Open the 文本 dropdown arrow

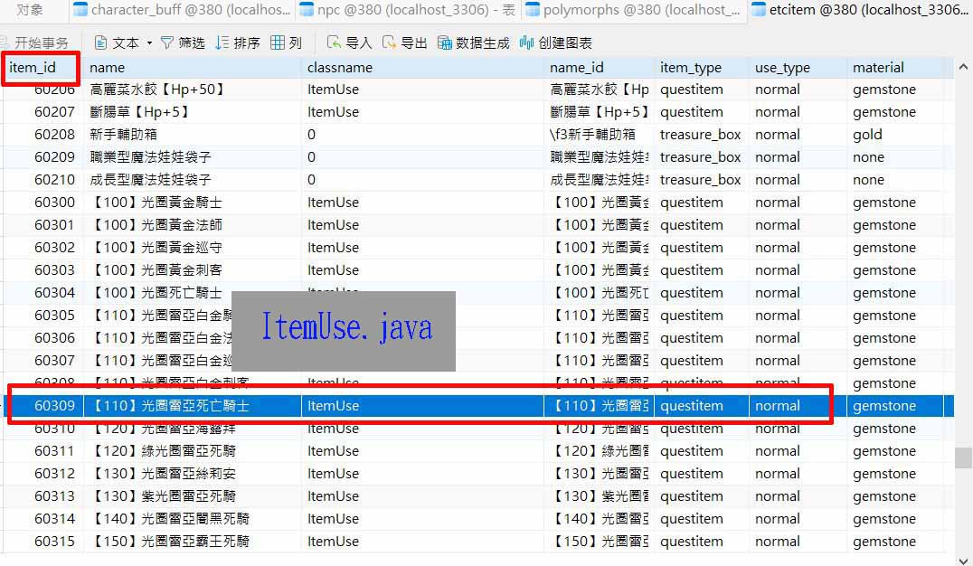click(x=149, y=42)
